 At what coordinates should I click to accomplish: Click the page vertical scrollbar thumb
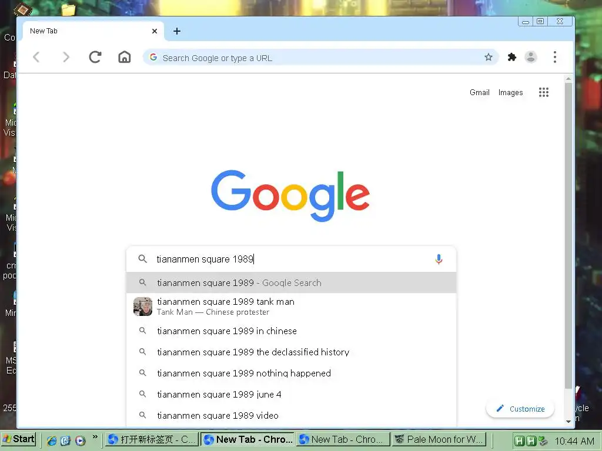pos(568,235)
